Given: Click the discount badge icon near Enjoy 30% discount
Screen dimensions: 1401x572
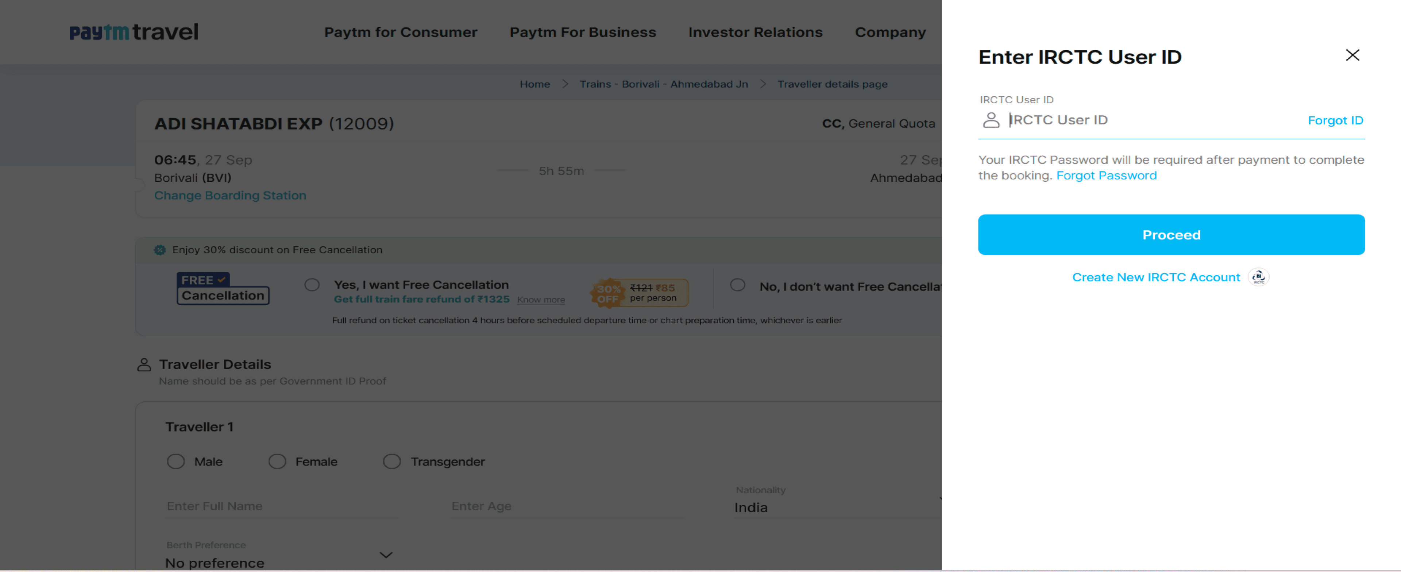Looking at the screenshot, I should tap(160, 250).
